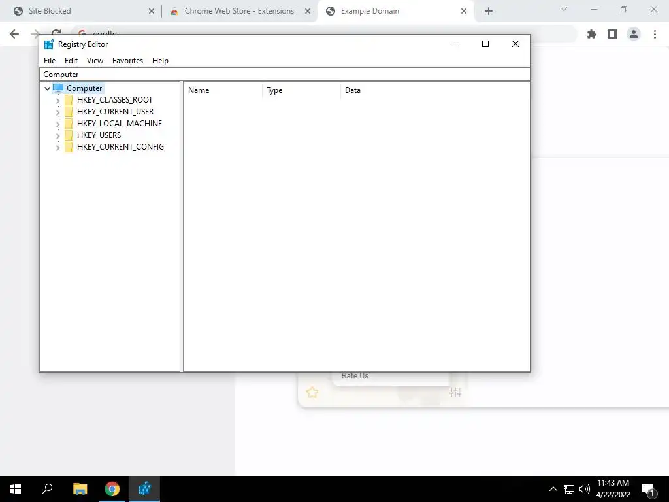This screenshot has width=669, height=502.
Task: Select HKEY_LOCAL_MACHINE in the tree
Action: coord(120,124)
